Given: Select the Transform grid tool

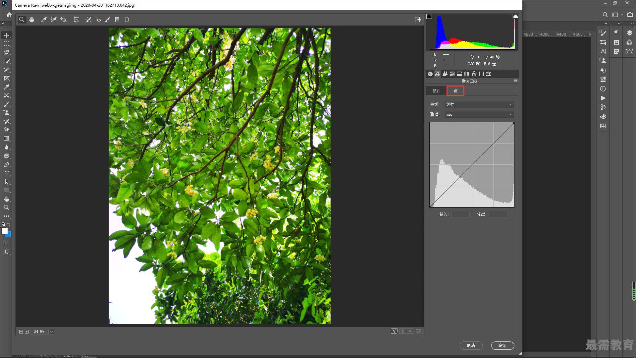Looking at the screenshot, I should [x=77, y=20].
